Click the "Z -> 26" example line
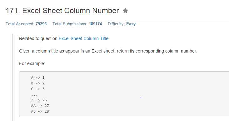 click(39, 100)
